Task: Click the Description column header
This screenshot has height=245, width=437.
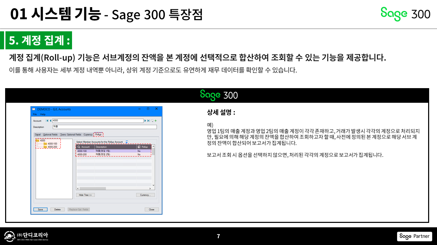Action: point(116,147)
